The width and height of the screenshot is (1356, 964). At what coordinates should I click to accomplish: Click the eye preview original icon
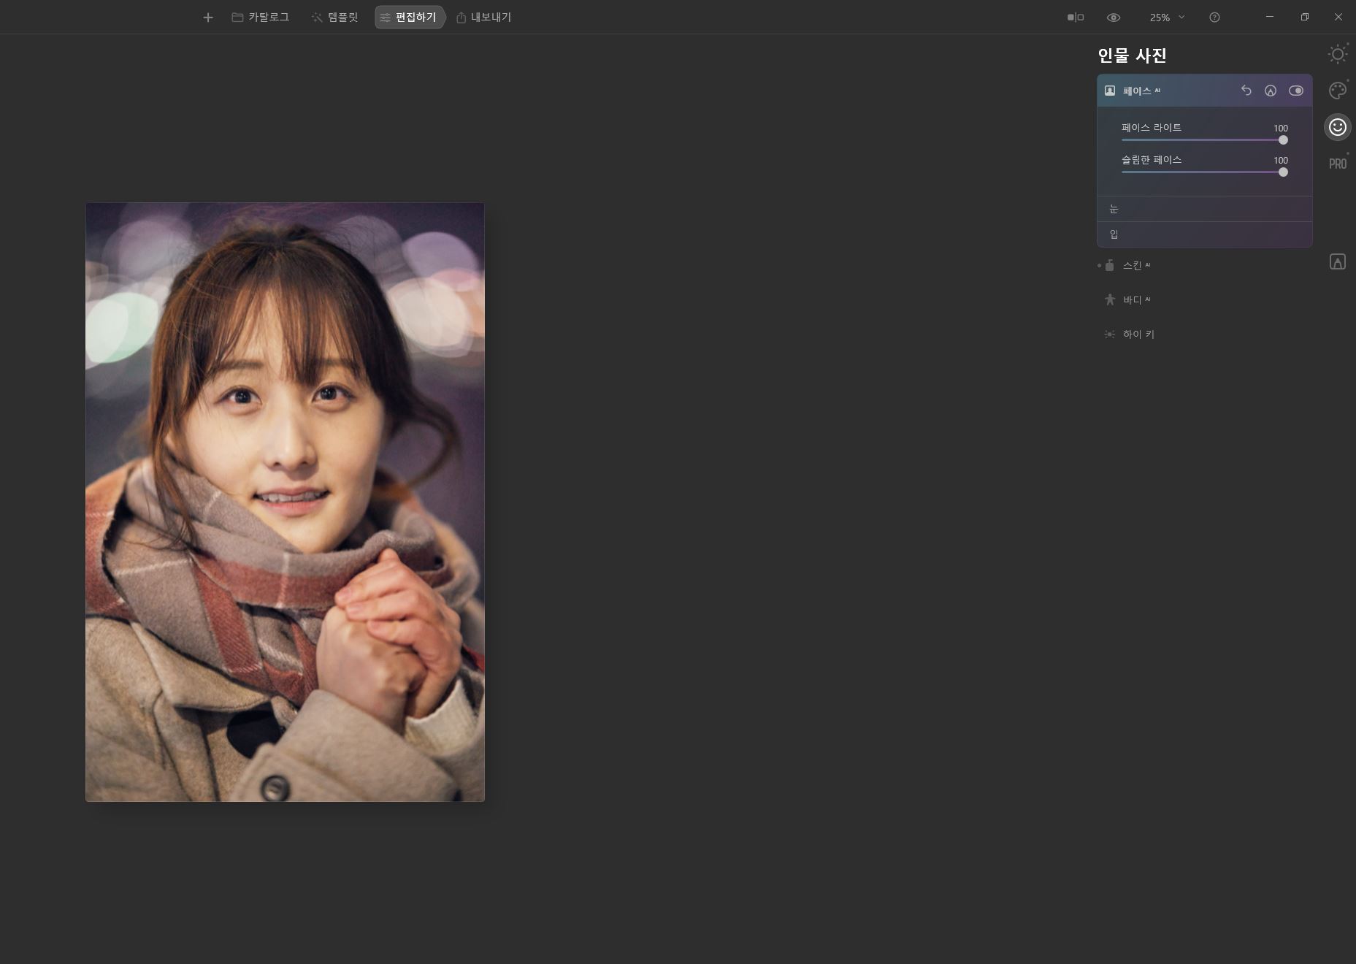pos(1114,18)
